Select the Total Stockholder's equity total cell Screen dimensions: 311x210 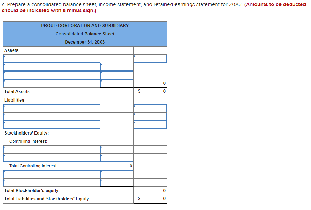(x=150, y=190)
